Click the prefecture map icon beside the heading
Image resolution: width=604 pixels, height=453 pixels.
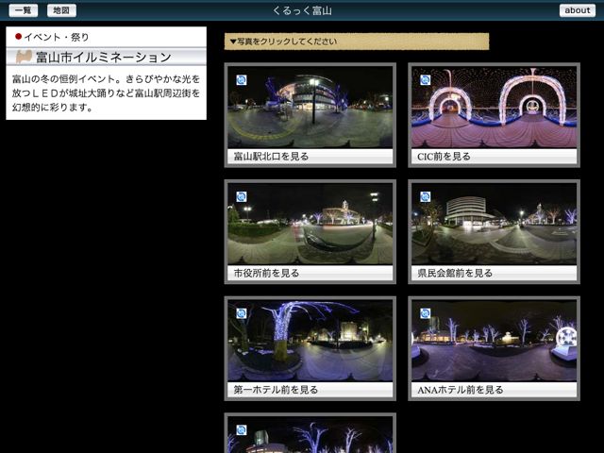[x=24, y=57]
